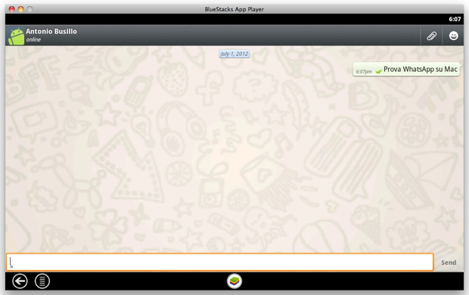Click the green delivered checkmarks
Screen dimensions: 469x295
378,72
